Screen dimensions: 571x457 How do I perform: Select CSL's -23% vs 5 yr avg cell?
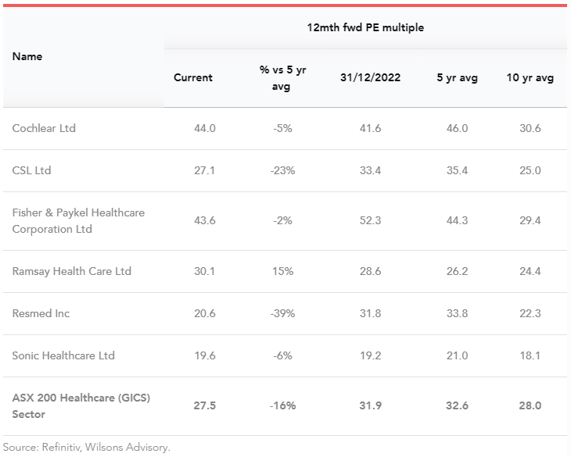tap(282, 170)
